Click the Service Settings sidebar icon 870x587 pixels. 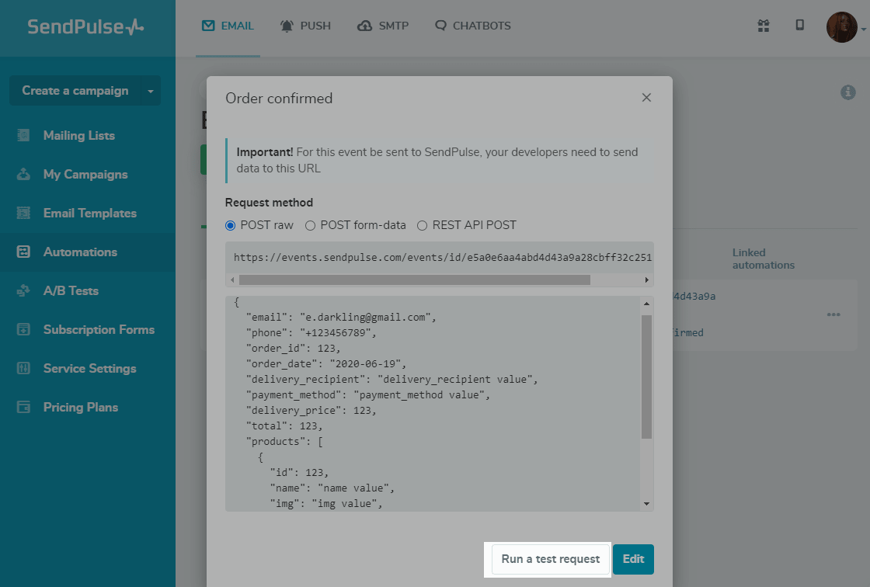tap(23, 368)
